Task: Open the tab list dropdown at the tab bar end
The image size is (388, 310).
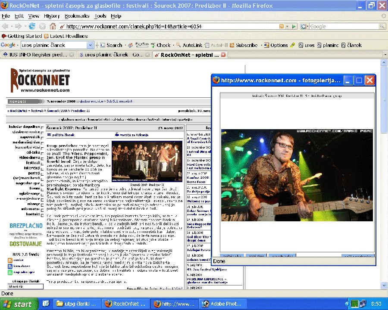Action: coord(385,54)
